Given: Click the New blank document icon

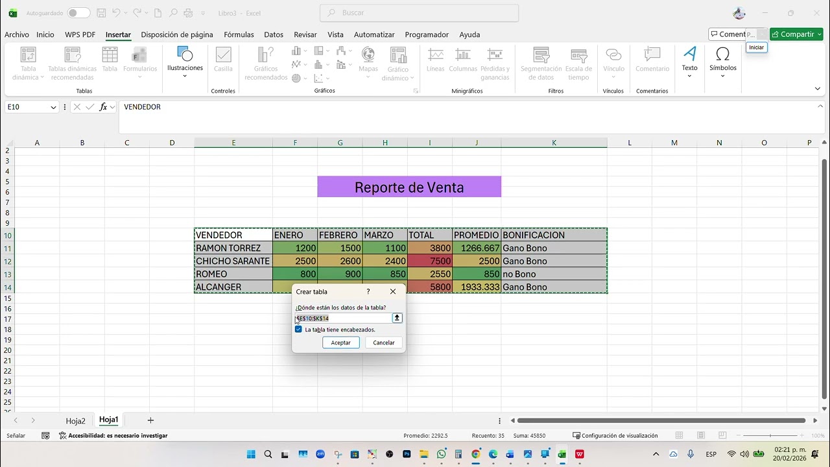Looking at the screenshot, I should (158, 13).
